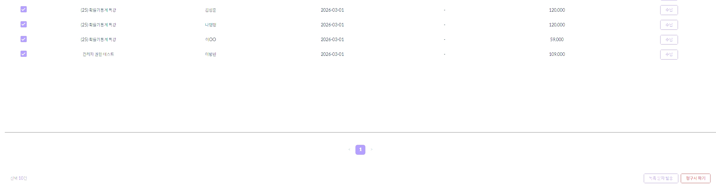
Task: Uncheck the 관리자 권한 테스트 row
Action: point(24,54)
